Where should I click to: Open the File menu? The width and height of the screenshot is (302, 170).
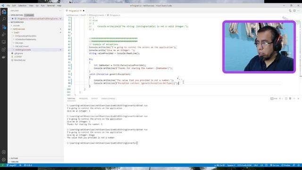coord(8,6)
